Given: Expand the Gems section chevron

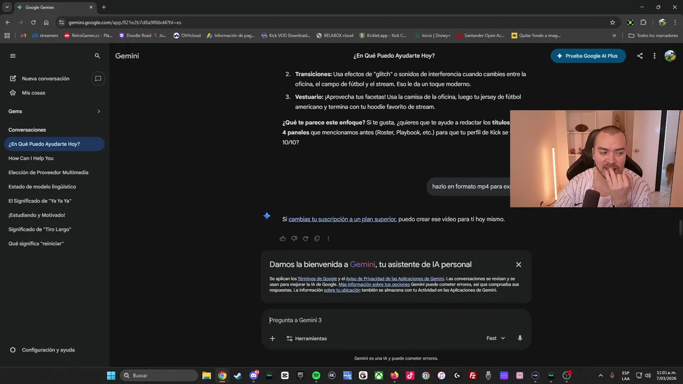Looking at the screenshot, I should click(x=99, y=111).
